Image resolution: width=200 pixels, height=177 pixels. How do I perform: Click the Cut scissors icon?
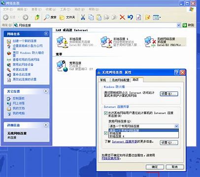click(83, 17)
